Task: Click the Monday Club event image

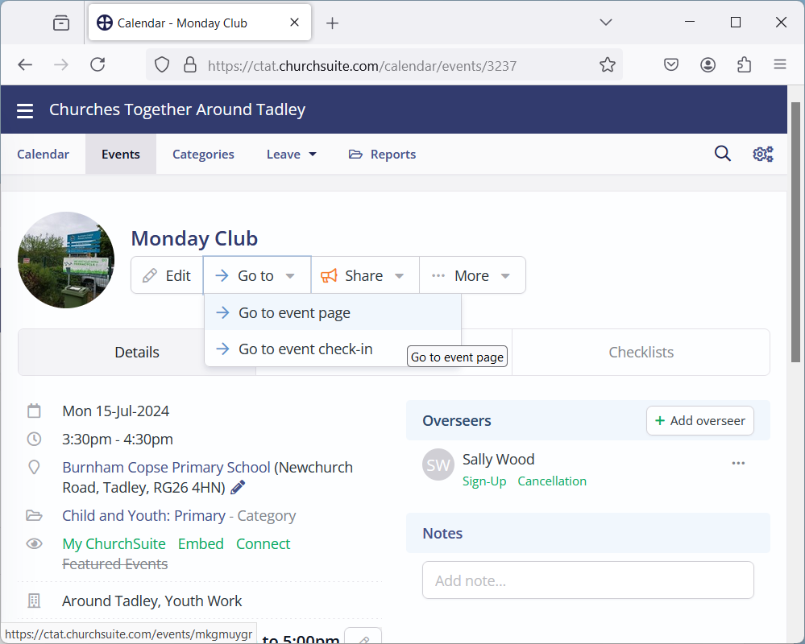Action: (66, 260)
